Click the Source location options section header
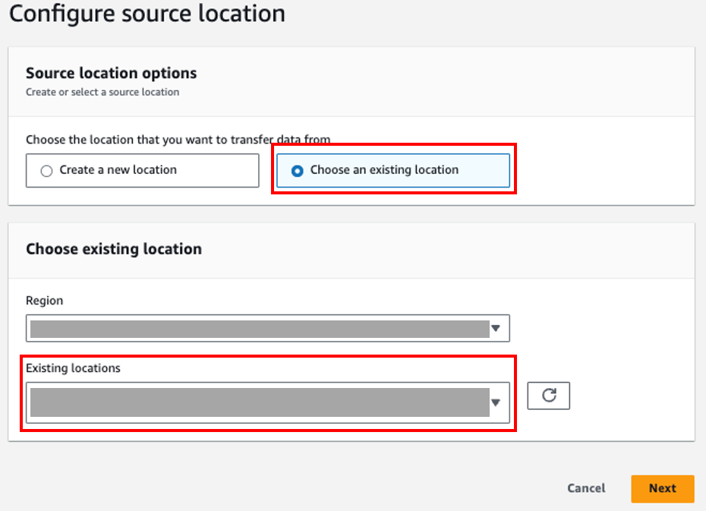The width and height of the screenshot is (706, 511). point(111,74)
